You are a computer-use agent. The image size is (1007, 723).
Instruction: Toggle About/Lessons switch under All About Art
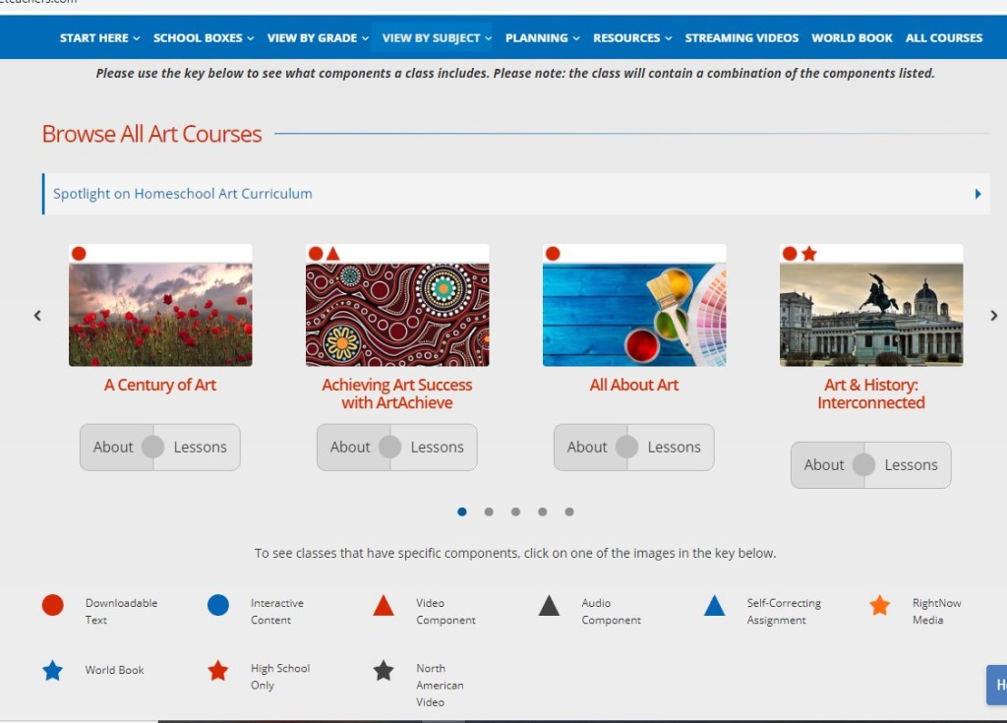[627, 448]
